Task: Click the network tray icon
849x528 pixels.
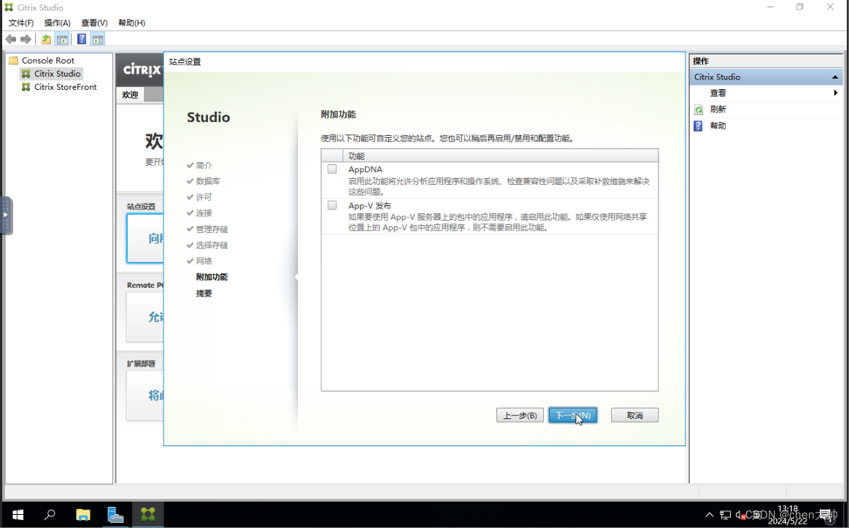Action: click(x=726, y=514)
